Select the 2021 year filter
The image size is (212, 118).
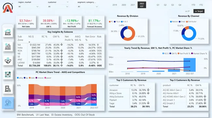133,5
